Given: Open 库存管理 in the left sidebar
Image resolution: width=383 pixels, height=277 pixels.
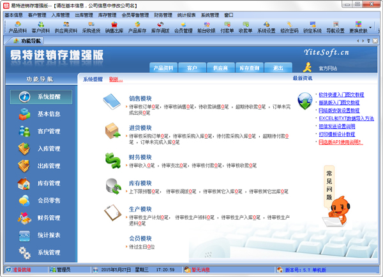Looking at the screenshot, I should [41, 183].
